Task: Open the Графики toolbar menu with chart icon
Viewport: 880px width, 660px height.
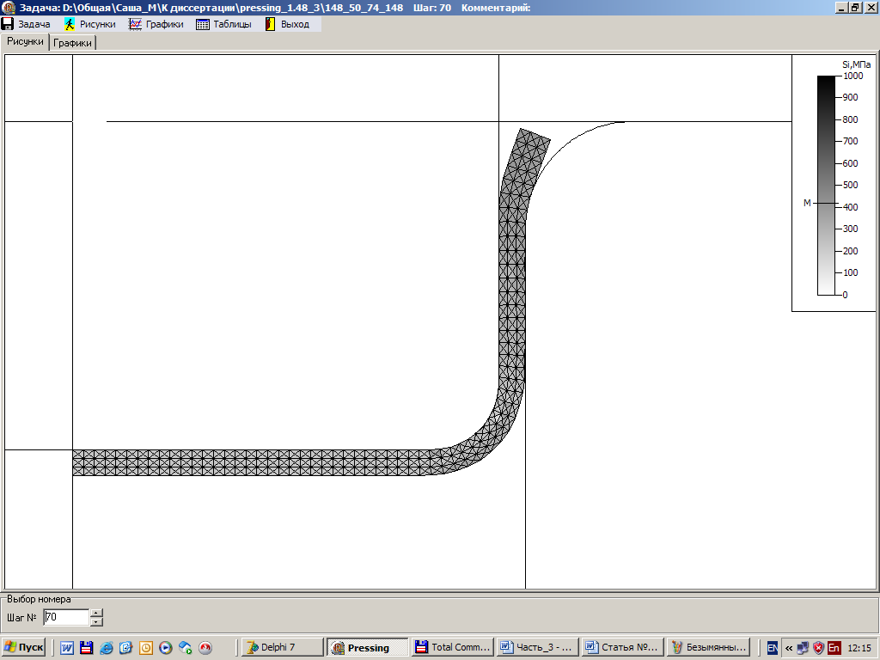Action: coord(156,24)
